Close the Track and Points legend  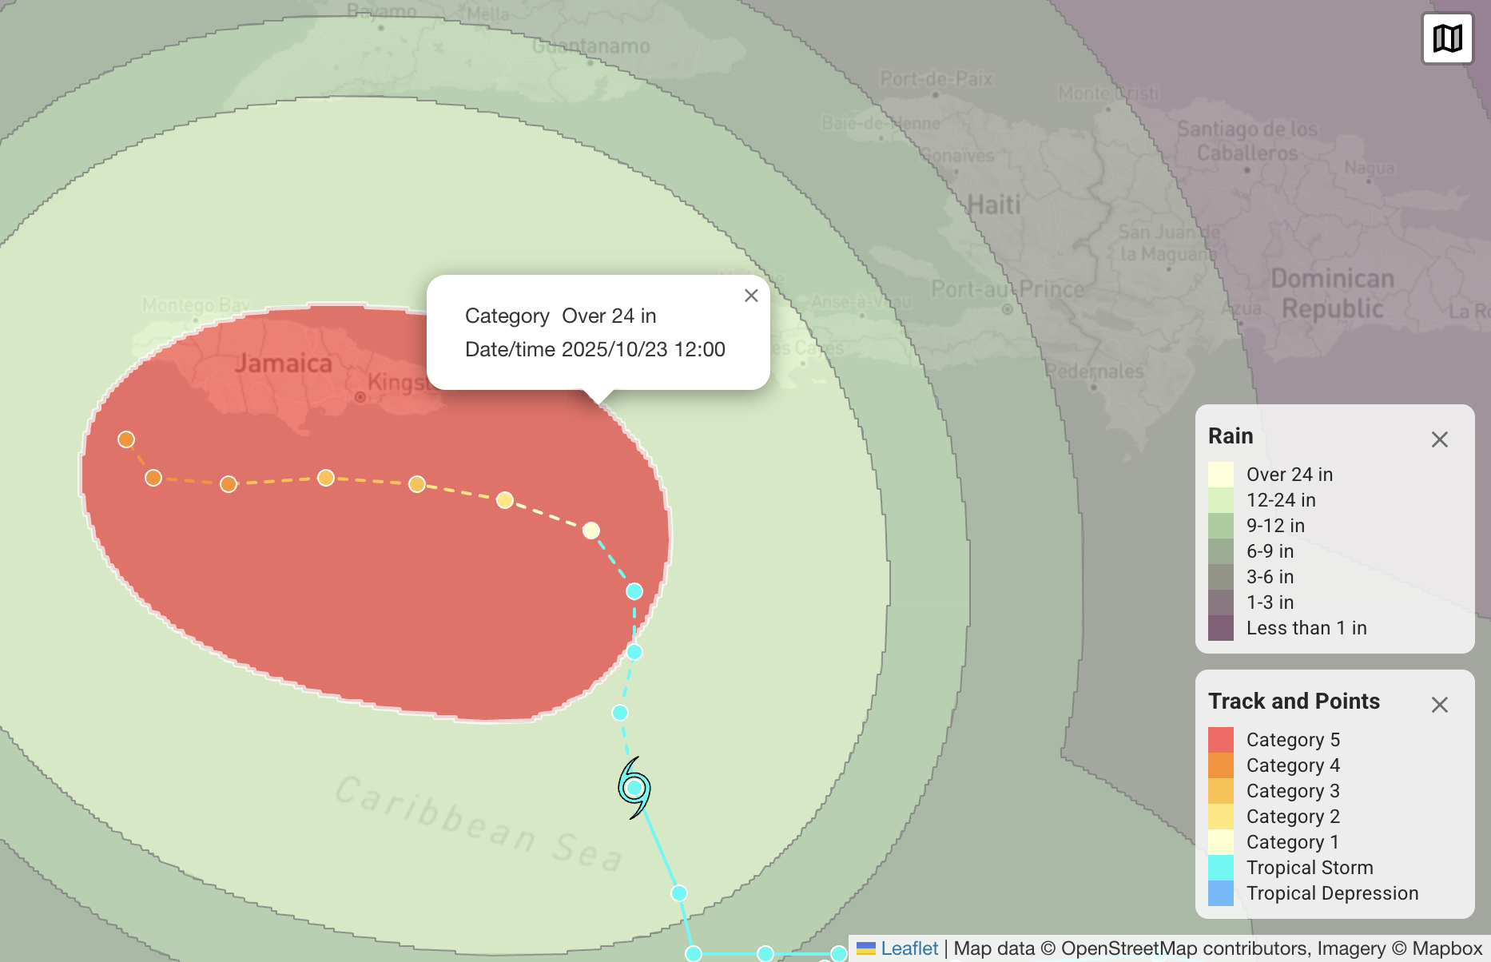click(1439, 705)
